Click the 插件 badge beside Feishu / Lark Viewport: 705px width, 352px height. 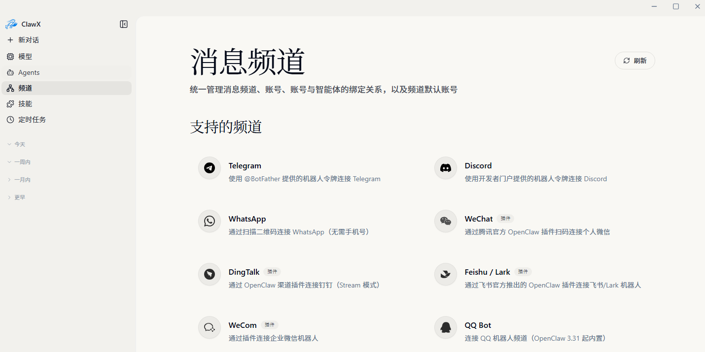pos(523,272)
